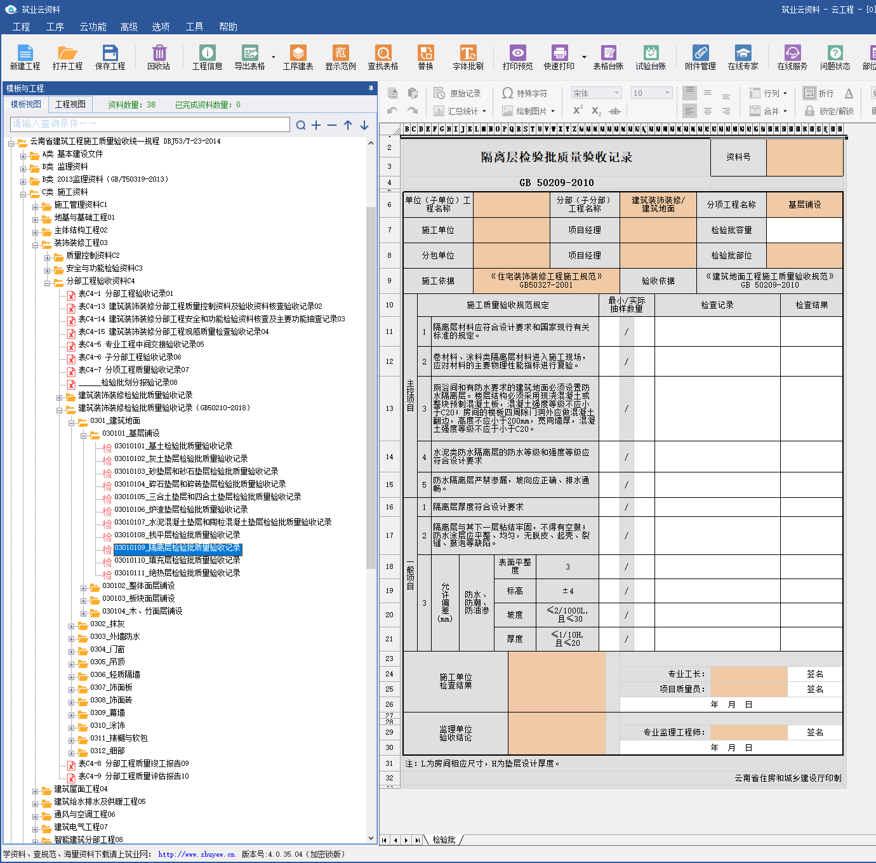Open 试验台账 test ledger
876x863 pixels.
coord(651,57)
